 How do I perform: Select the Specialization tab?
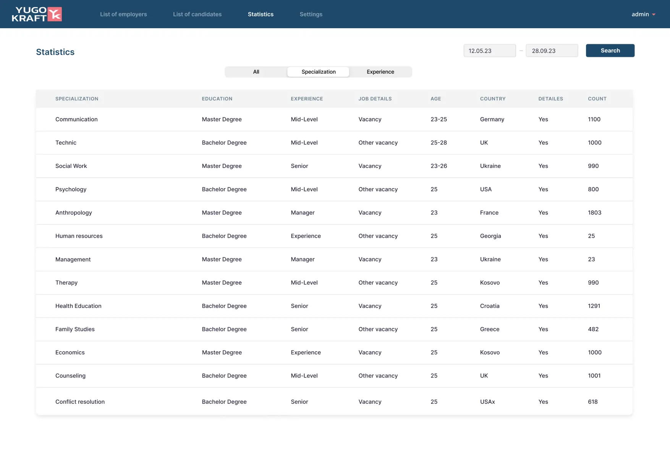[x=318, y=72]
